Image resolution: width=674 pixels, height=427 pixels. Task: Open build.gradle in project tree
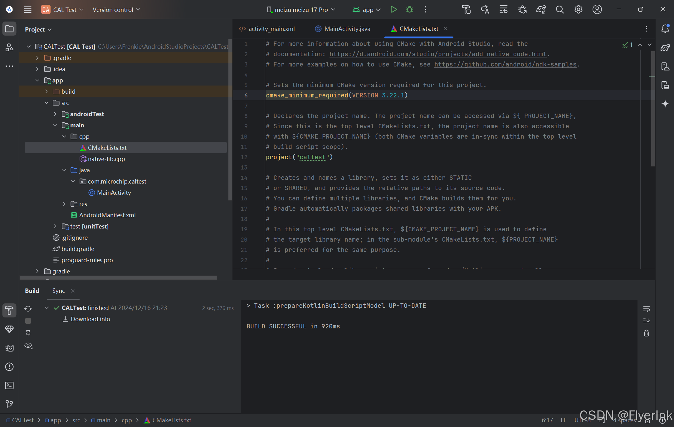coord(78,249)
